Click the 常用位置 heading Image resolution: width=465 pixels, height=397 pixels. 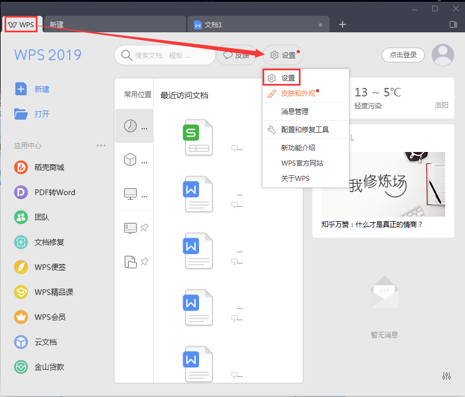coord(138,95)
